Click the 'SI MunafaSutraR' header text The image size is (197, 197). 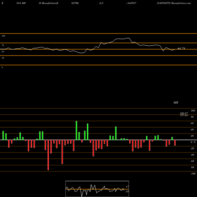(x=48, y=3)
